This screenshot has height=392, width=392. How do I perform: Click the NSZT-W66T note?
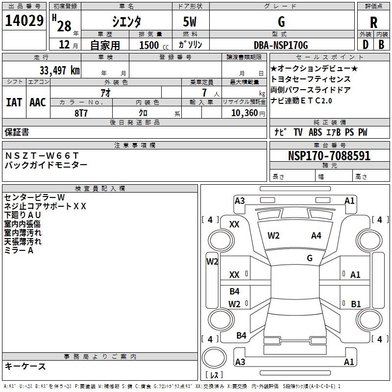click(42, 156)
